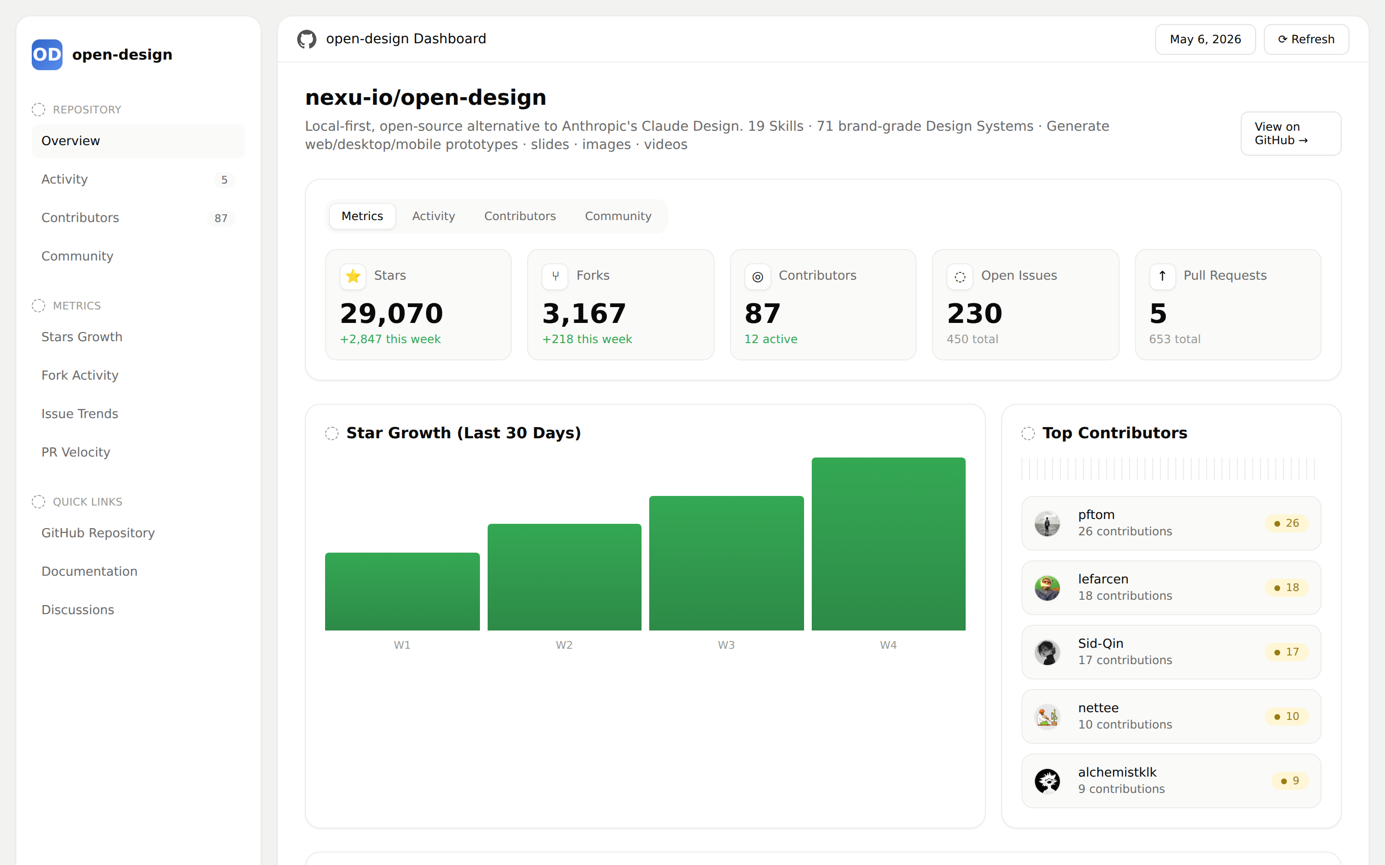The image size is (1385, 865).
Task: Open Stars Growth metrics page
Action: [x=138, y=337]
